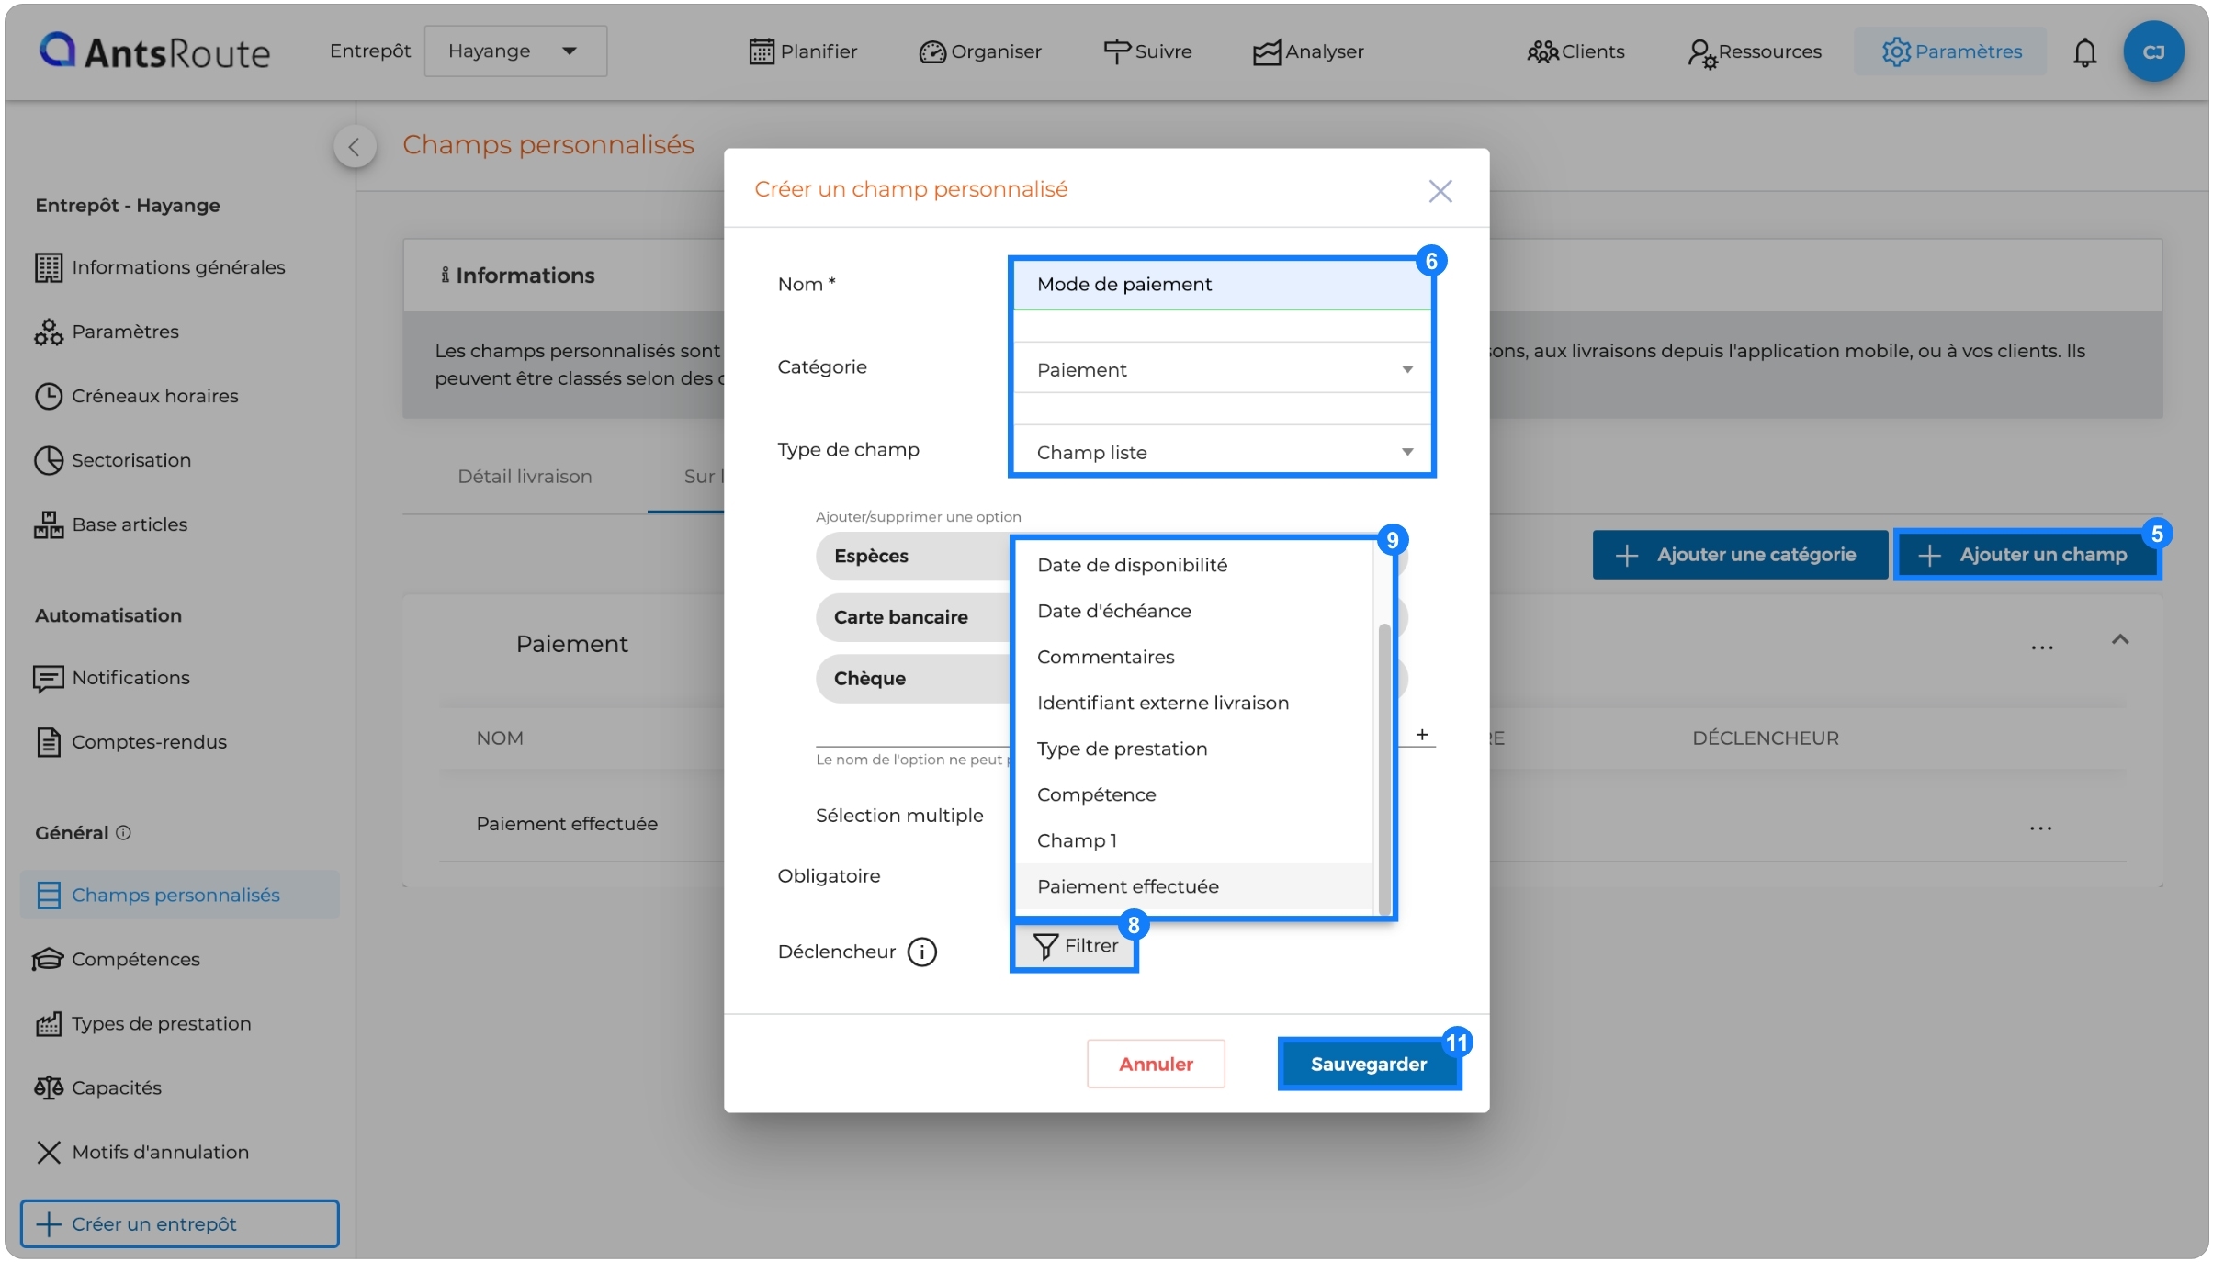This screenshot has width=2213, height=1262.
Task: Select the Carte bancaire option chip
Action: [913, 617]
